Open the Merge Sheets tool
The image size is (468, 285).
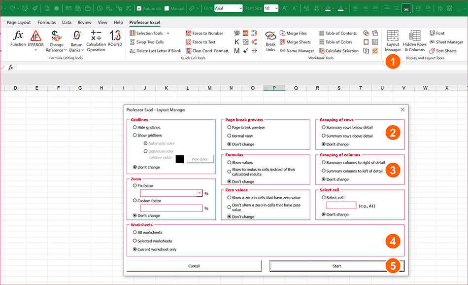point(295,42)
